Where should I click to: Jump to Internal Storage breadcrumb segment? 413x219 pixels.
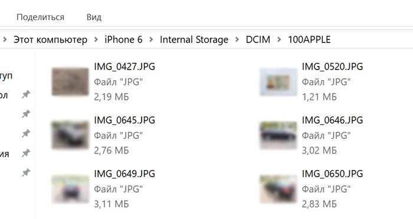point(194,39)
